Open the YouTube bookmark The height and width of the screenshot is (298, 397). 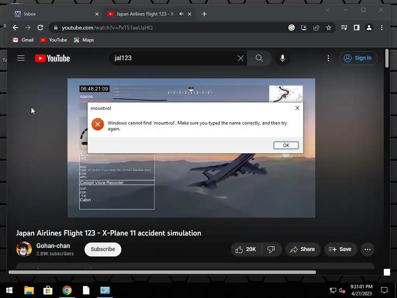click(54, 40)
